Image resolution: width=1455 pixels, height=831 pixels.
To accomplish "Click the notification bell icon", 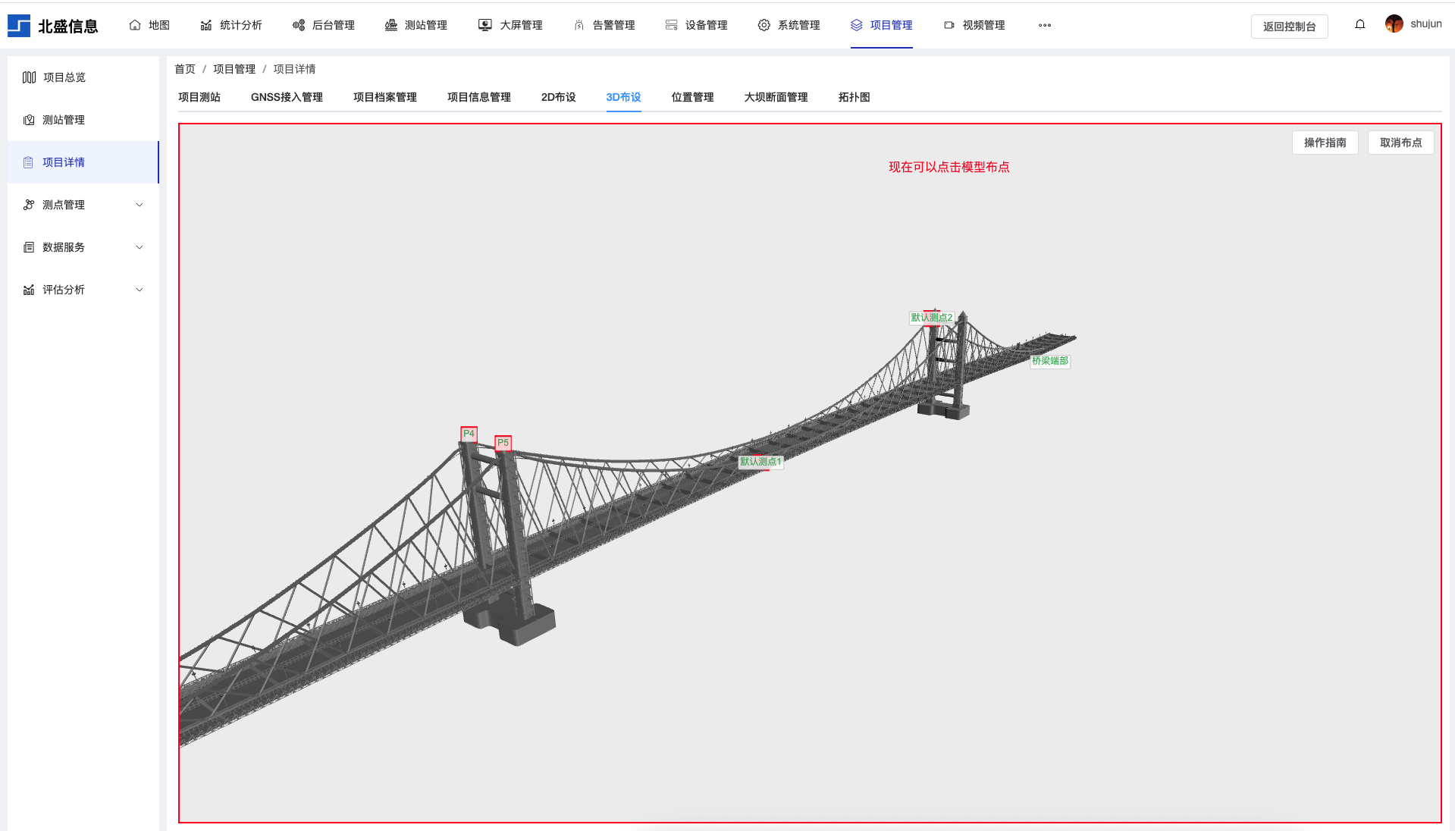I will click(1359, 24).
